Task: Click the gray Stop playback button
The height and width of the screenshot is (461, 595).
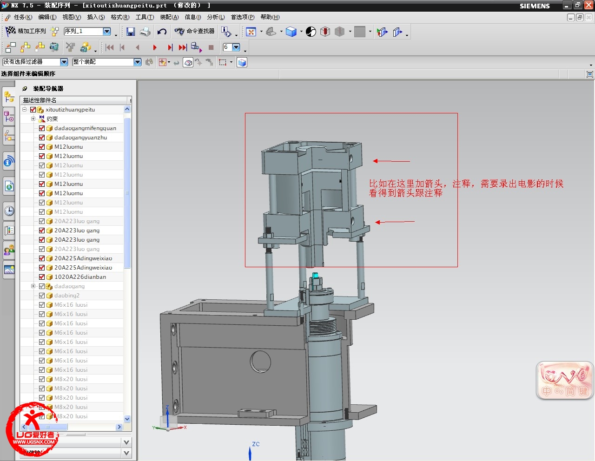Action: click(211, 47)
